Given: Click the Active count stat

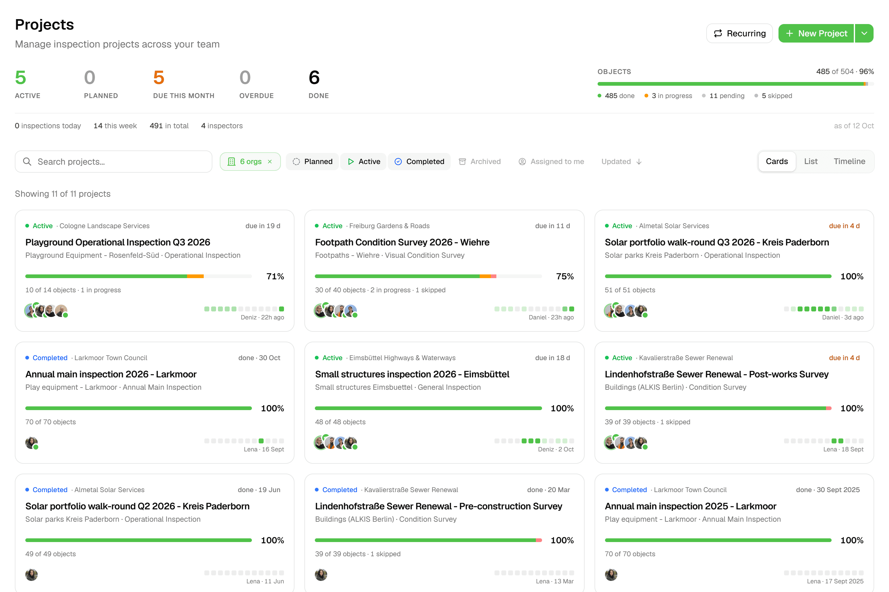Looking at the screenshot, I should point(27,84).
